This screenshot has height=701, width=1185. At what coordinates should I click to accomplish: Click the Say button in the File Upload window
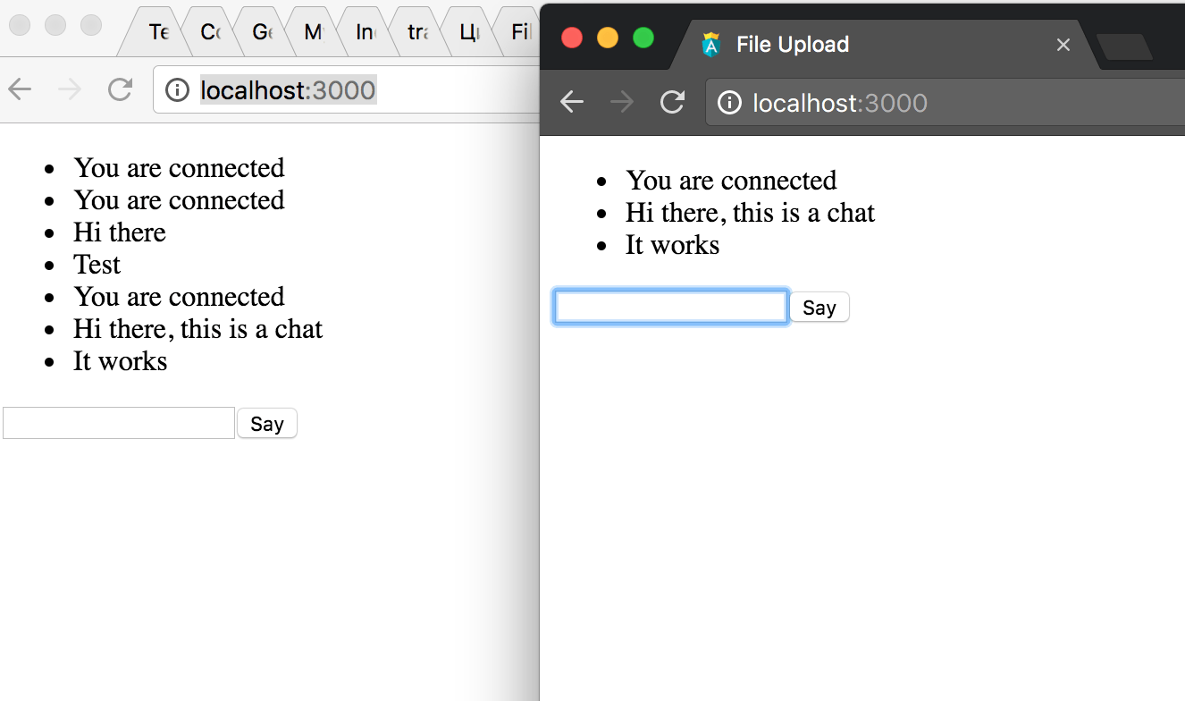tap(819, 307)
